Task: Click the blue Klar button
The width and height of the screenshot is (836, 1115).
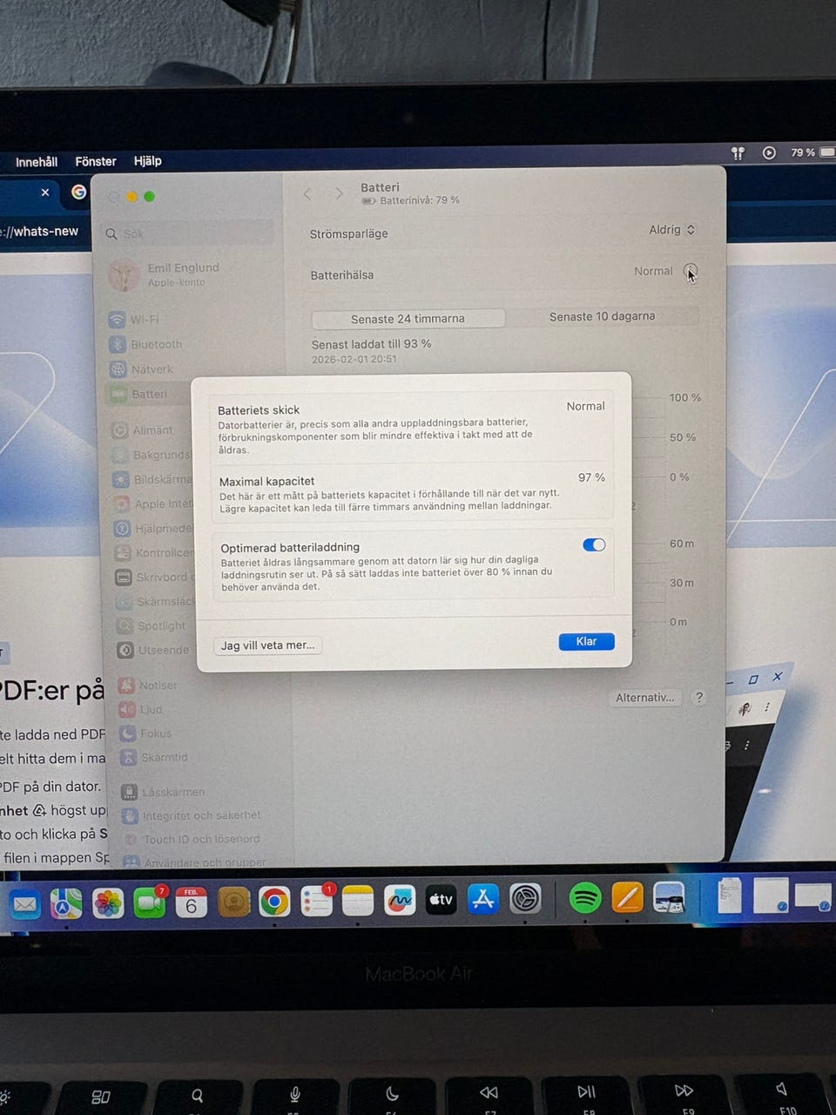Action: pyautogui.click(x=586, y=641)
